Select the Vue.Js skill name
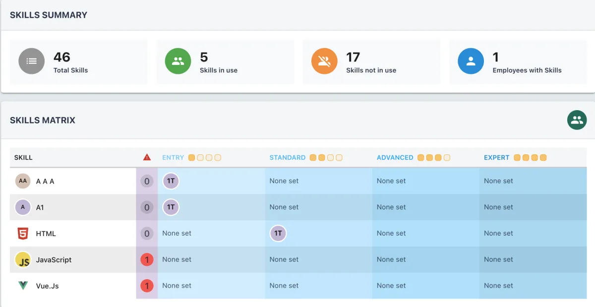The height and width of the screenshot is (307, 595). [x=48, y=286]
